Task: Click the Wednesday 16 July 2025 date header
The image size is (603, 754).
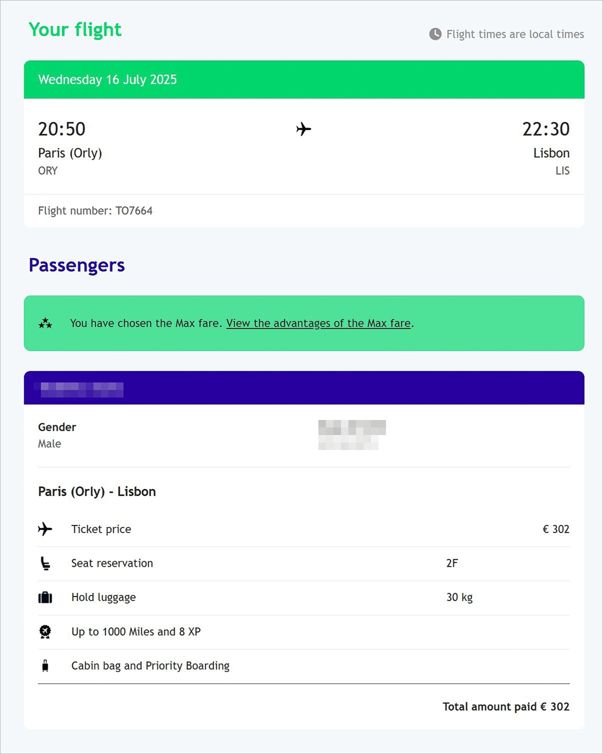Action: click(107, 80)
